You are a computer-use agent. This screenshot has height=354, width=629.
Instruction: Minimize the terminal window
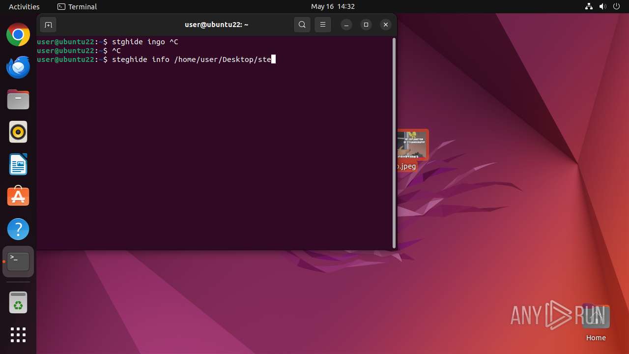[346, 25]
